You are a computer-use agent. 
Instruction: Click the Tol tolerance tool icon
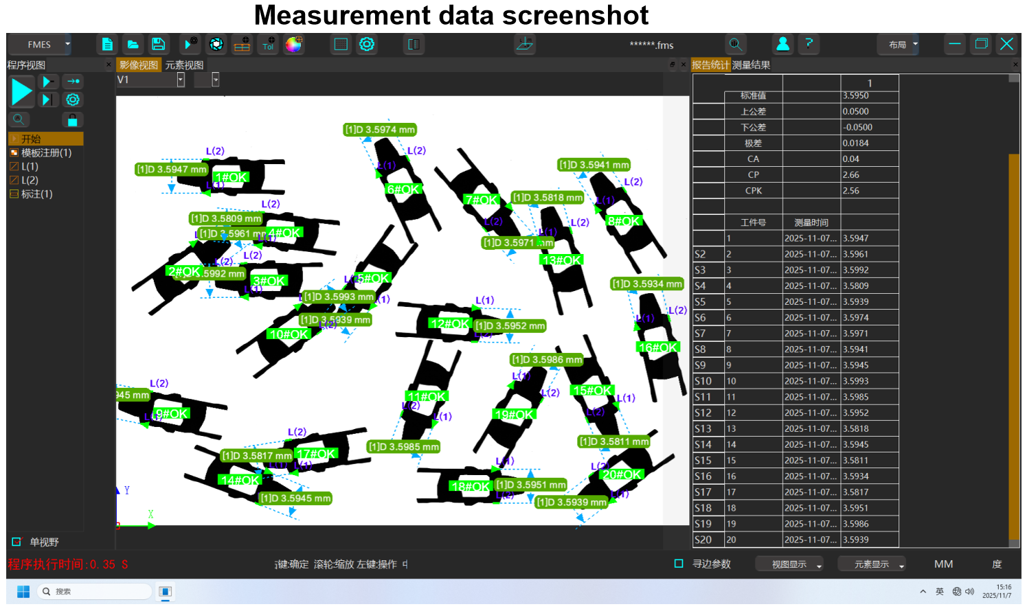[x=268, y=45]
